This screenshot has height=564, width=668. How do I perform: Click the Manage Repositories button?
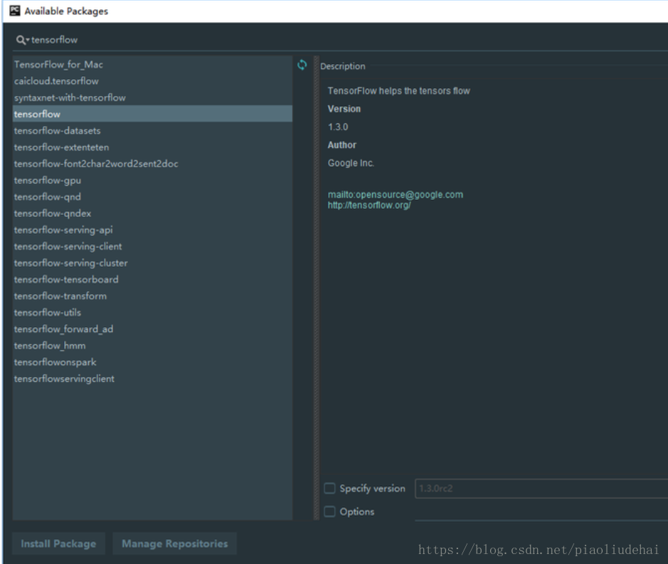pyautogui.click(x=175, y=543)
